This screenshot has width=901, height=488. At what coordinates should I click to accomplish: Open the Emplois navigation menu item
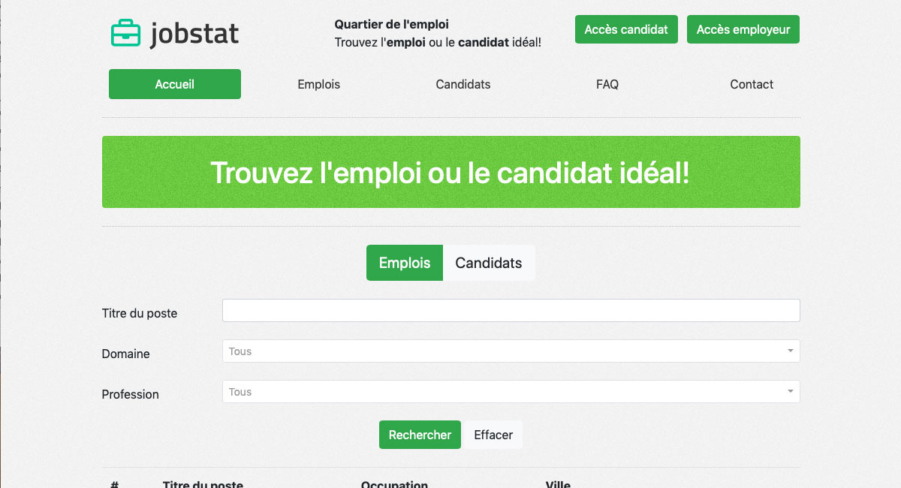point(318,84)
